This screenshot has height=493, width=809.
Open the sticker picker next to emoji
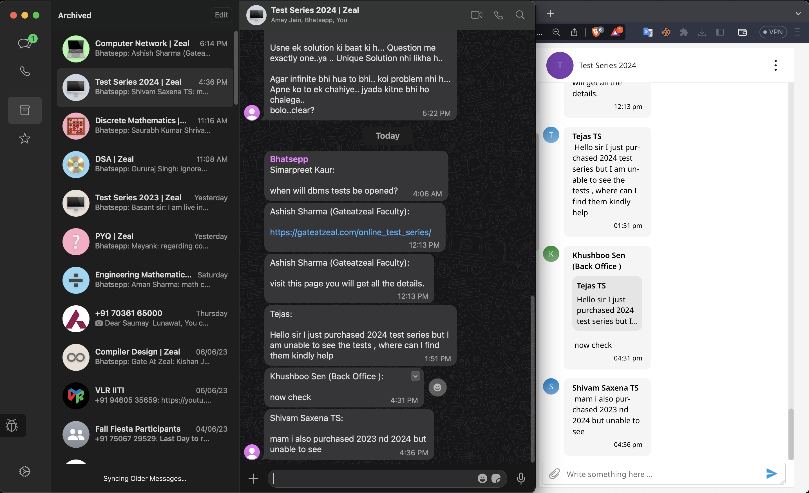496,479
